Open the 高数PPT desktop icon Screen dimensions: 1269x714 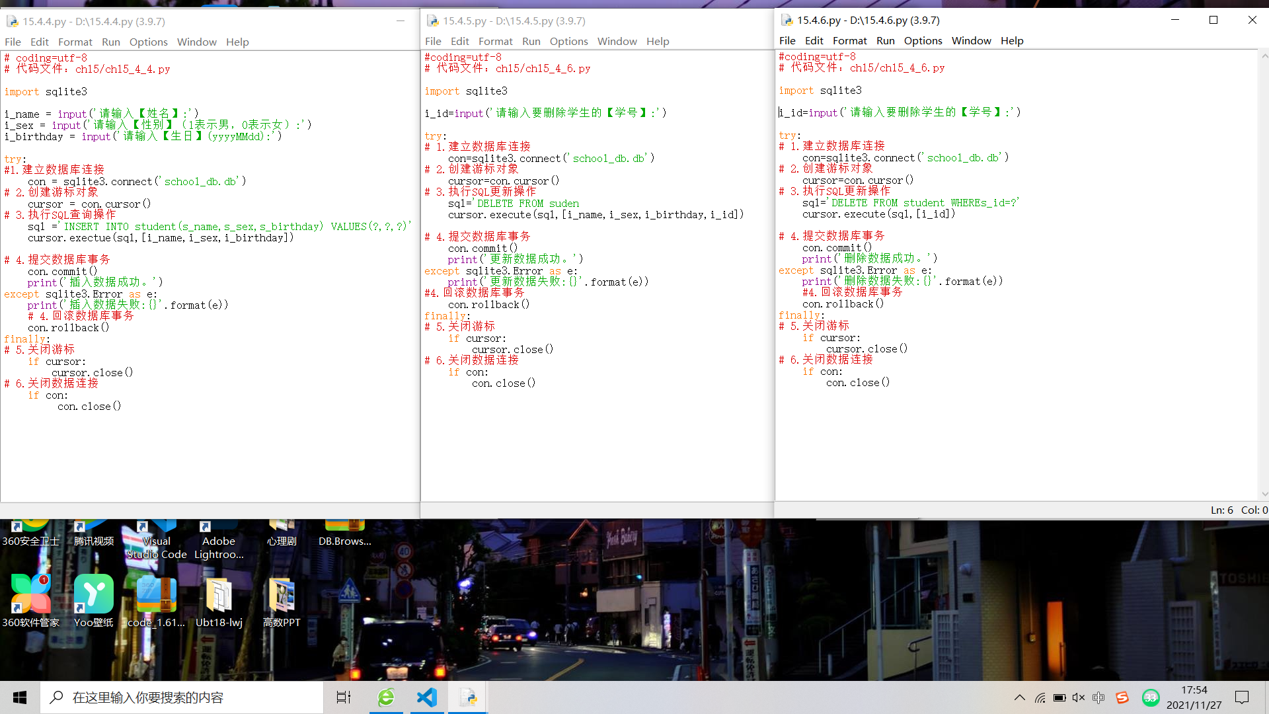pos(282,594)
